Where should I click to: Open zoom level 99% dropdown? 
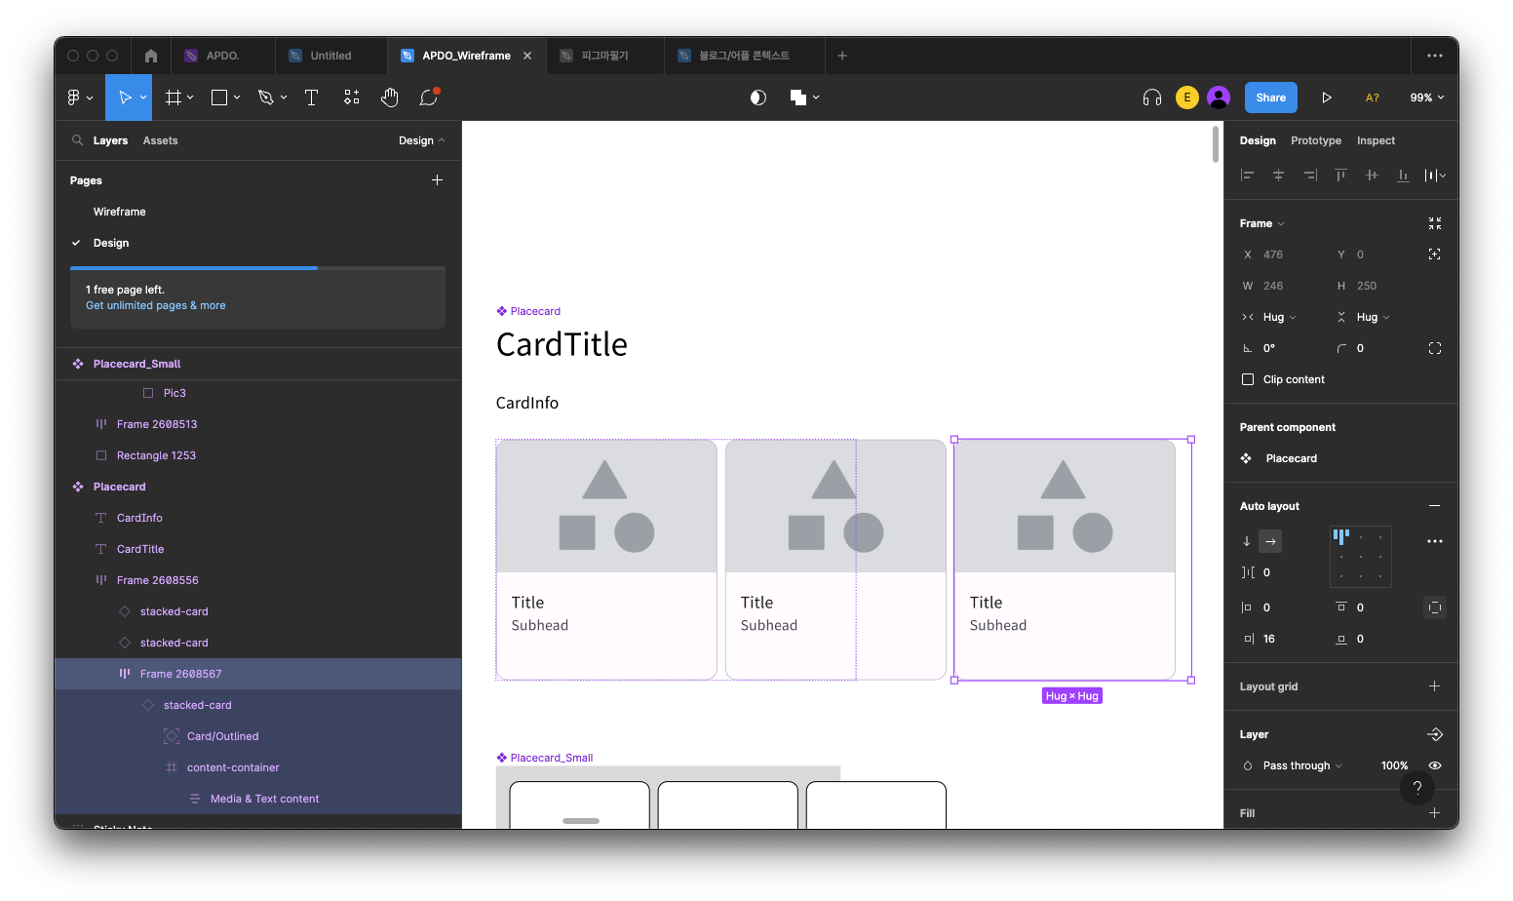[1427, 98]
